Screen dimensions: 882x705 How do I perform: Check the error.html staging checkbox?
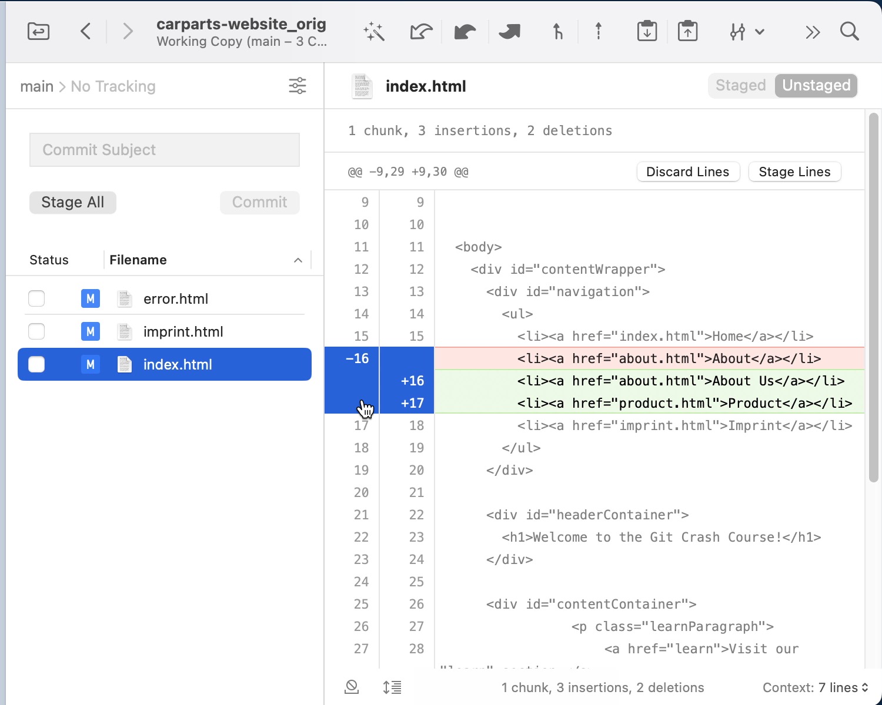pyautogui.click(x=36, y=298)
